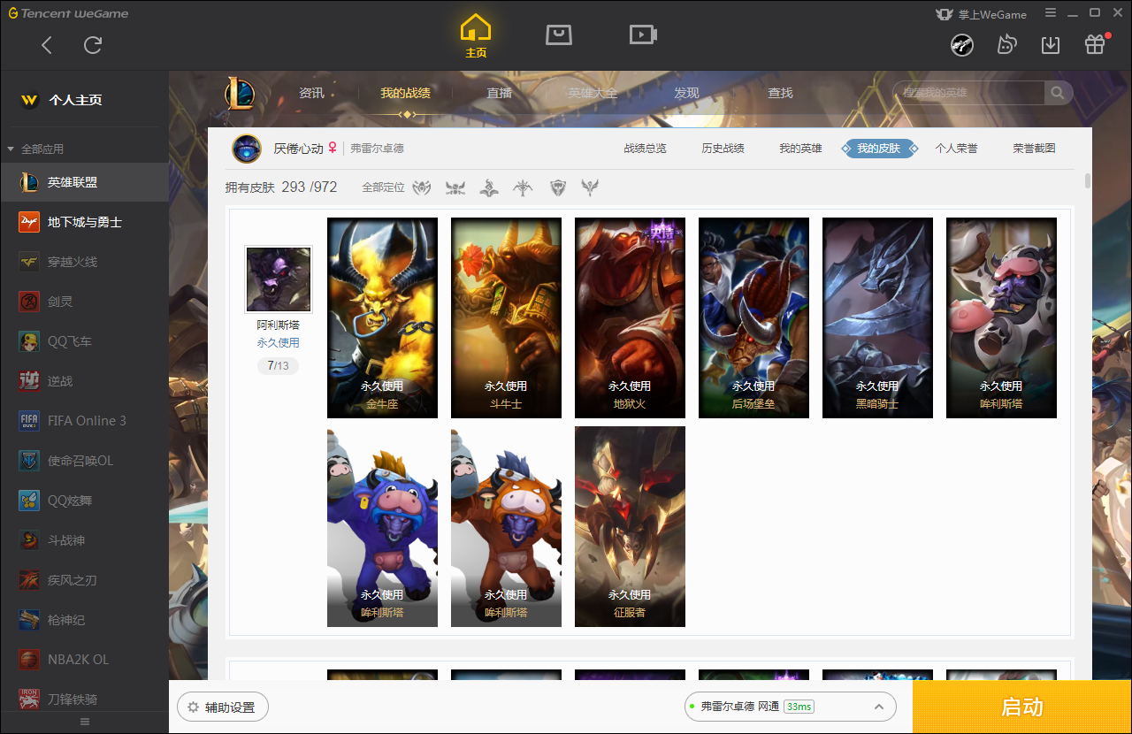Select 刀锋铁骑 in the sidebar
The image size is (1132, 734).
(84, 699)
